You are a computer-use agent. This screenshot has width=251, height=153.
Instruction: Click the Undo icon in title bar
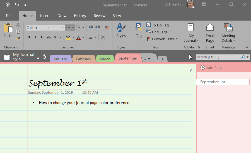point(17,5)
